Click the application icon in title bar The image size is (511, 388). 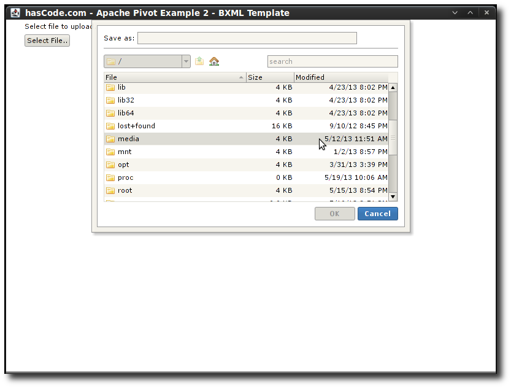click(x=15, y=12)
